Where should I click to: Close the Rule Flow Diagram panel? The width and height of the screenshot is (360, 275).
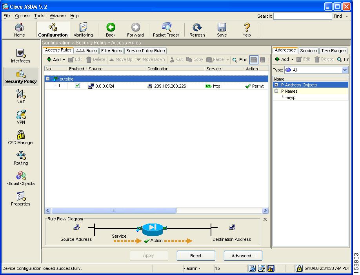point(265,219)
